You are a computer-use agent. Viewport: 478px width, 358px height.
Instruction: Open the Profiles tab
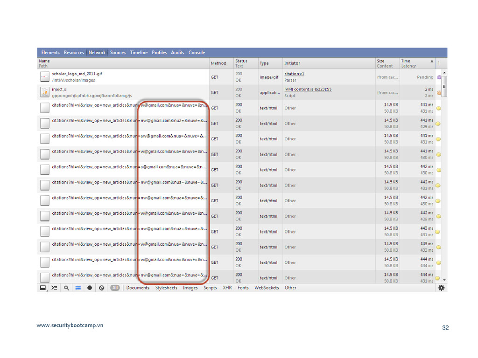tap(159, 52)
